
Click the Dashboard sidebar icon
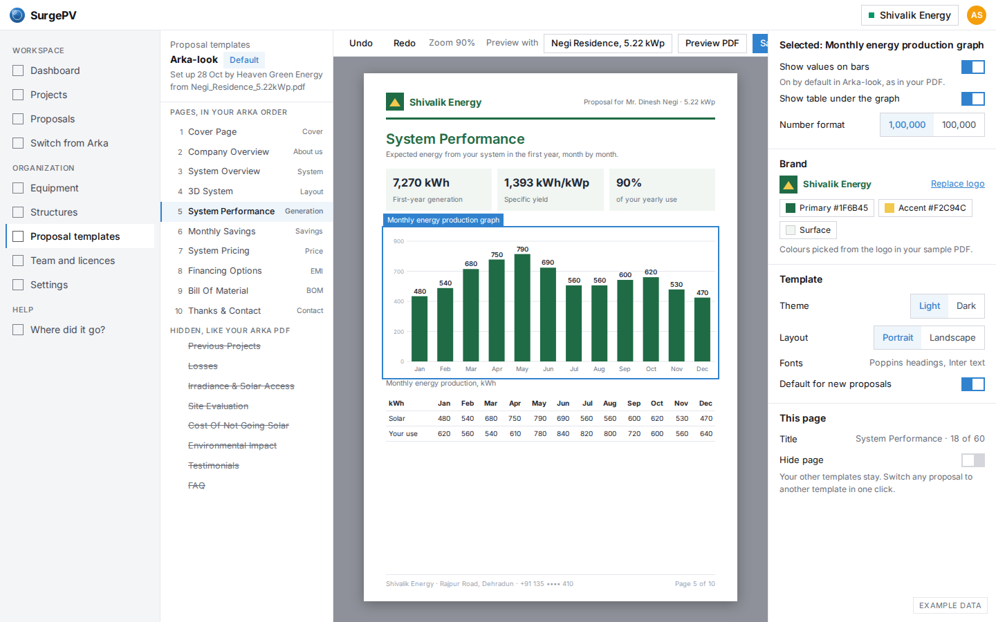tap(18, 70)
